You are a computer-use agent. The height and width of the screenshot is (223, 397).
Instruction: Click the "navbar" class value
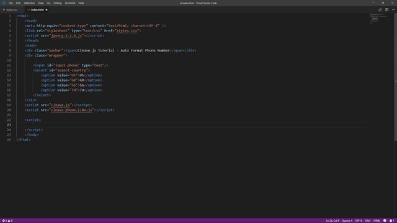click(55, 51)
